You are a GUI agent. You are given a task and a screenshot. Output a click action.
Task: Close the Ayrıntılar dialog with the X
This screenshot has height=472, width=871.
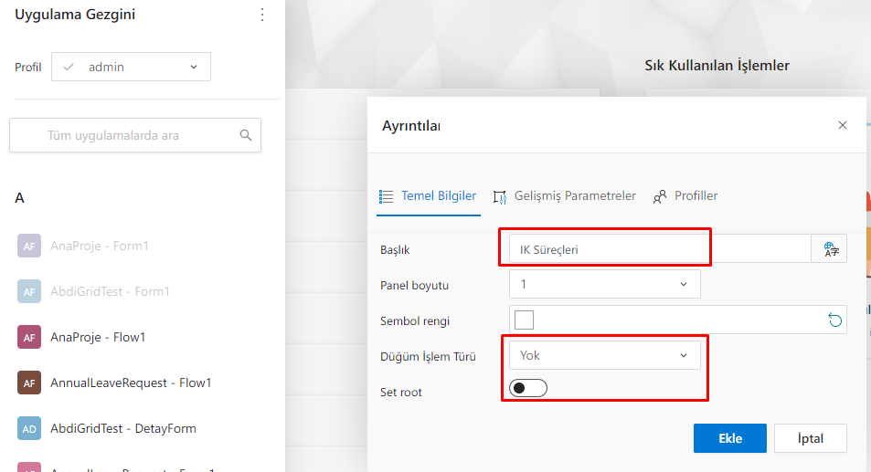click(x=842, y=126)
